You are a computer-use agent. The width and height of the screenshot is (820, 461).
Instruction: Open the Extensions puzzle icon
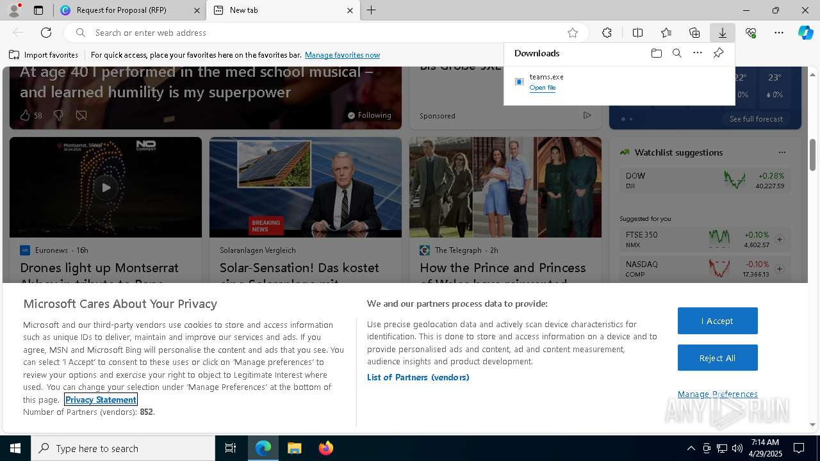[607, 33]
